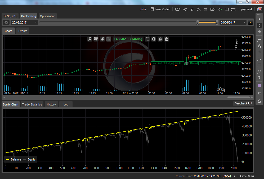Image resolution: width=264 pixels, height=179 pixels.
Task: Click the Closed 250.00 Lot(s) position label
Action: [214, 63]
